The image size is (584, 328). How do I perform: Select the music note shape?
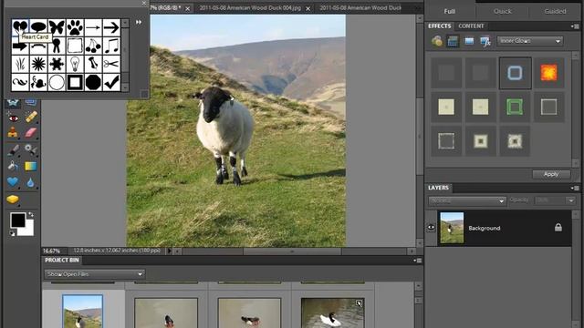click(x=111, y=46)
